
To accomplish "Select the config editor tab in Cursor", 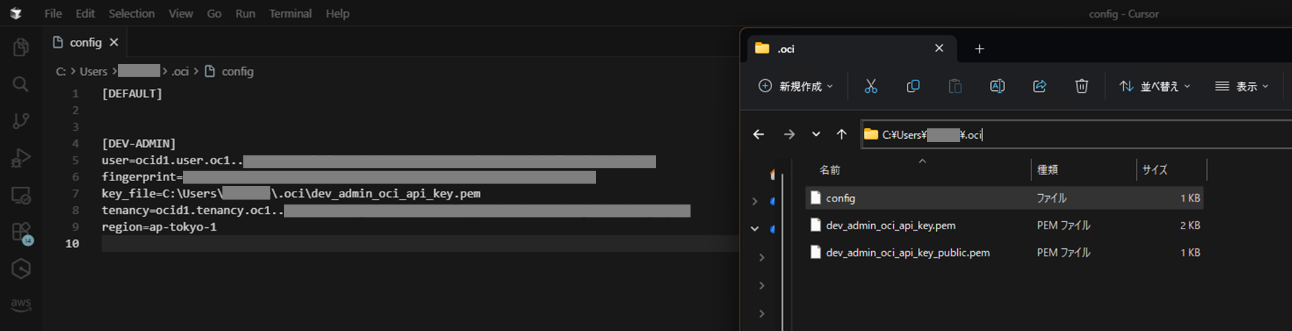I will pos(85,42).
